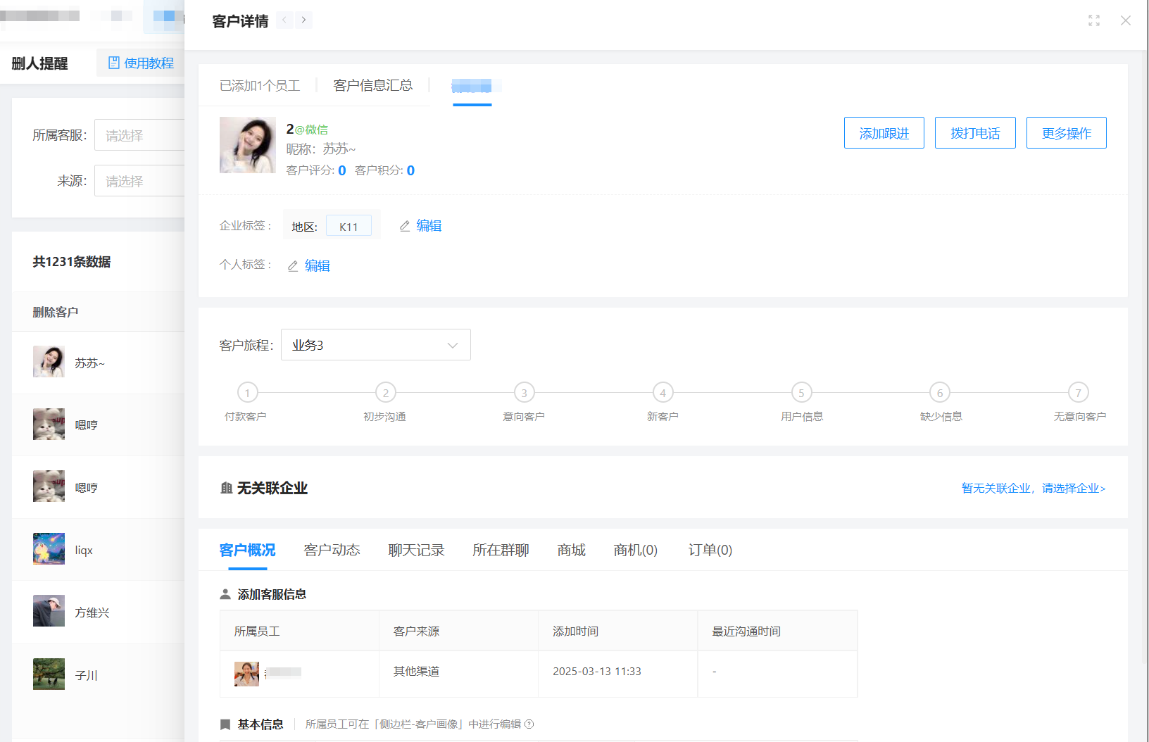Select journey step 2 初步沟通
The width and height of the screenshot is (1149, 742).
[385, 393]
